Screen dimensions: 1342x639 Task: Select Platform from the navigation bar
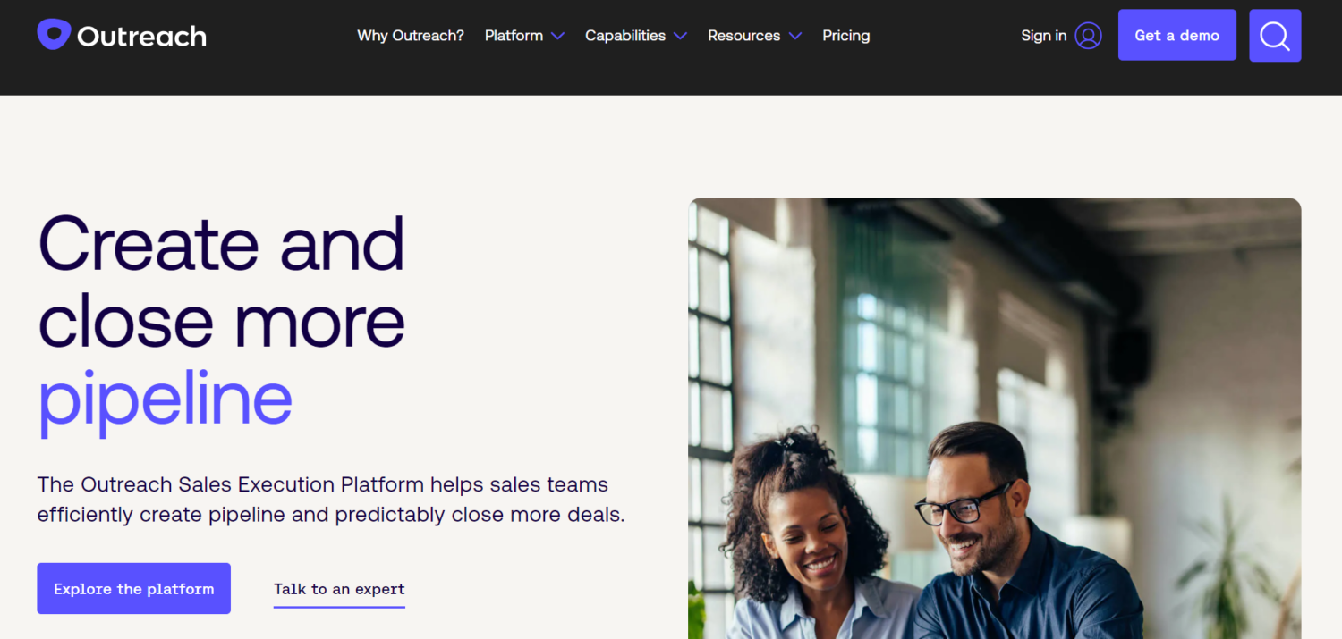pos(514,35)
